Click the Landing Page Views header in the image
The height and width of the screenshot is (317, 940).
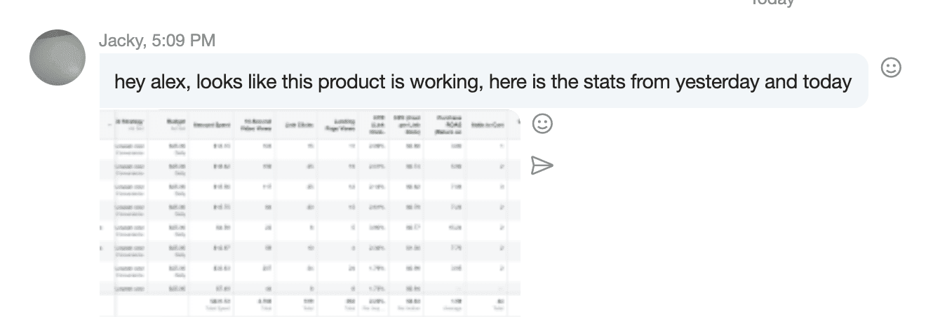pos(340,124)
